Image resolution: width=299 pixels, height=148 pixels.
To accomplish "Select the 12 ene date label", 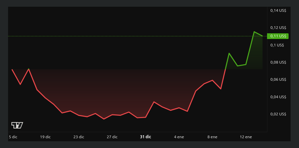I will coord(246,137).
